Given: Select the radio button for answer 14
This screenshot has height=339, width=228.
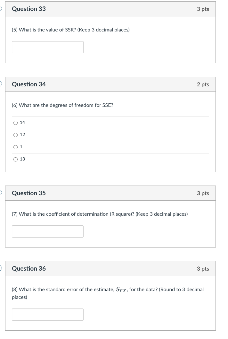Looking at the screenshot, I should click(15, 122).
